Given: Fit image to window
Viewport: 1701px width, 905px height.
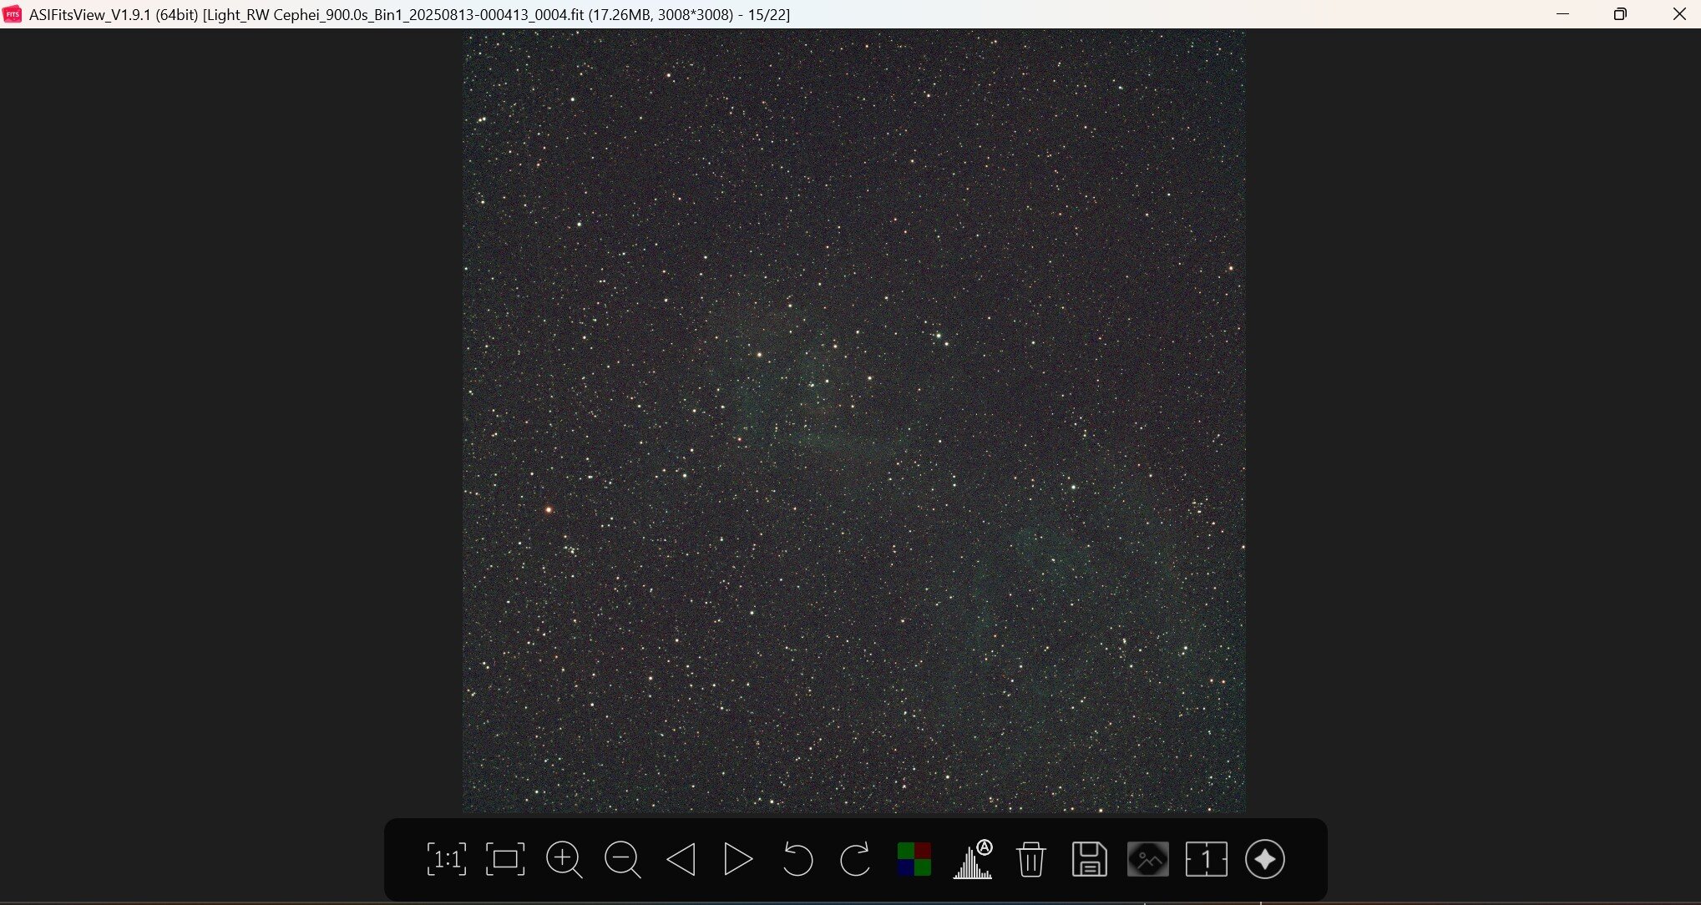Looking at the screenshot, I should pos(505,859).
